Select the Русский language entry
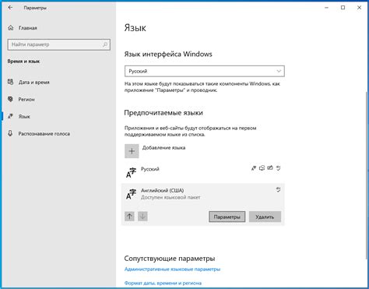 203,172
